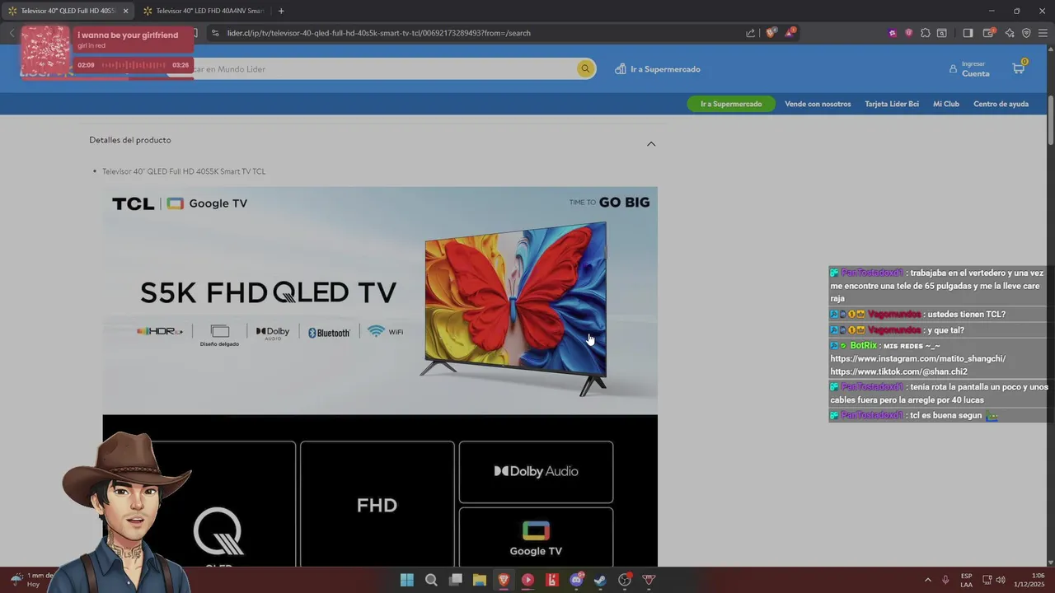This screenshot has height=593, width=1055.
Task: Open Vende con nosotros link
Action: point(818,104)
